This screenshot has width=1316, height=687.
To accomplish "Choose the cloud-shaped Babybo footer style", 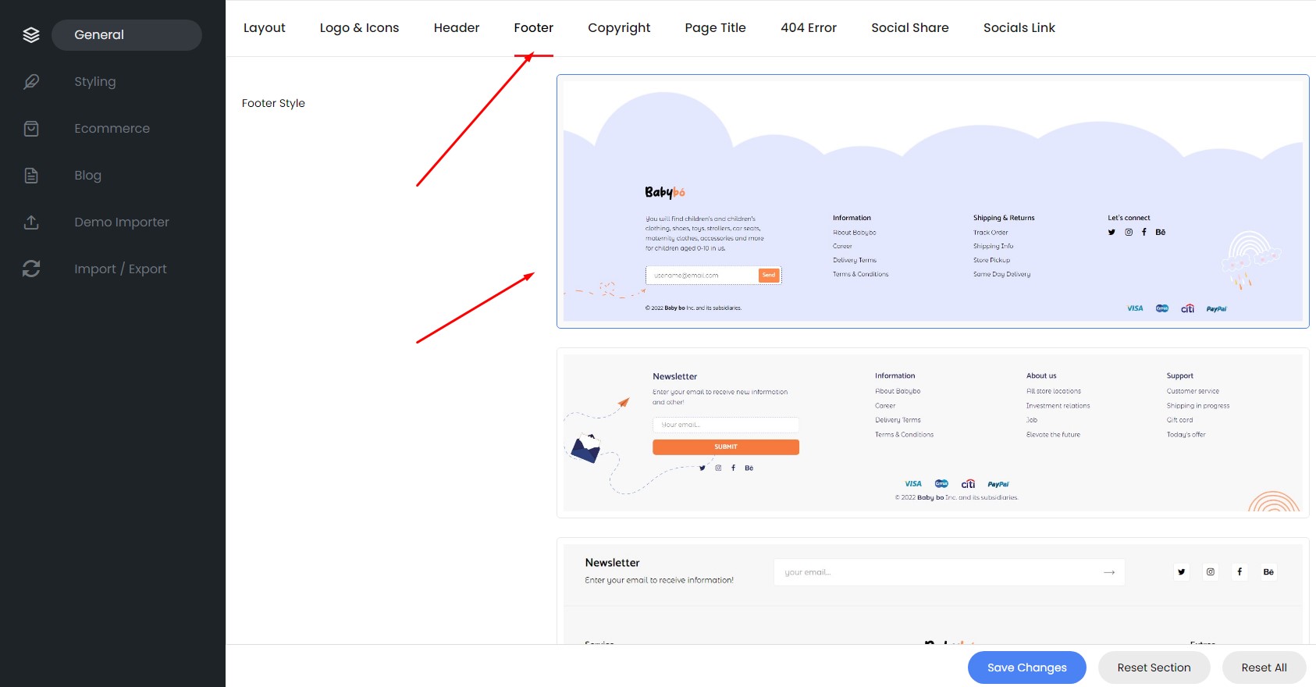I will [933, 201].
